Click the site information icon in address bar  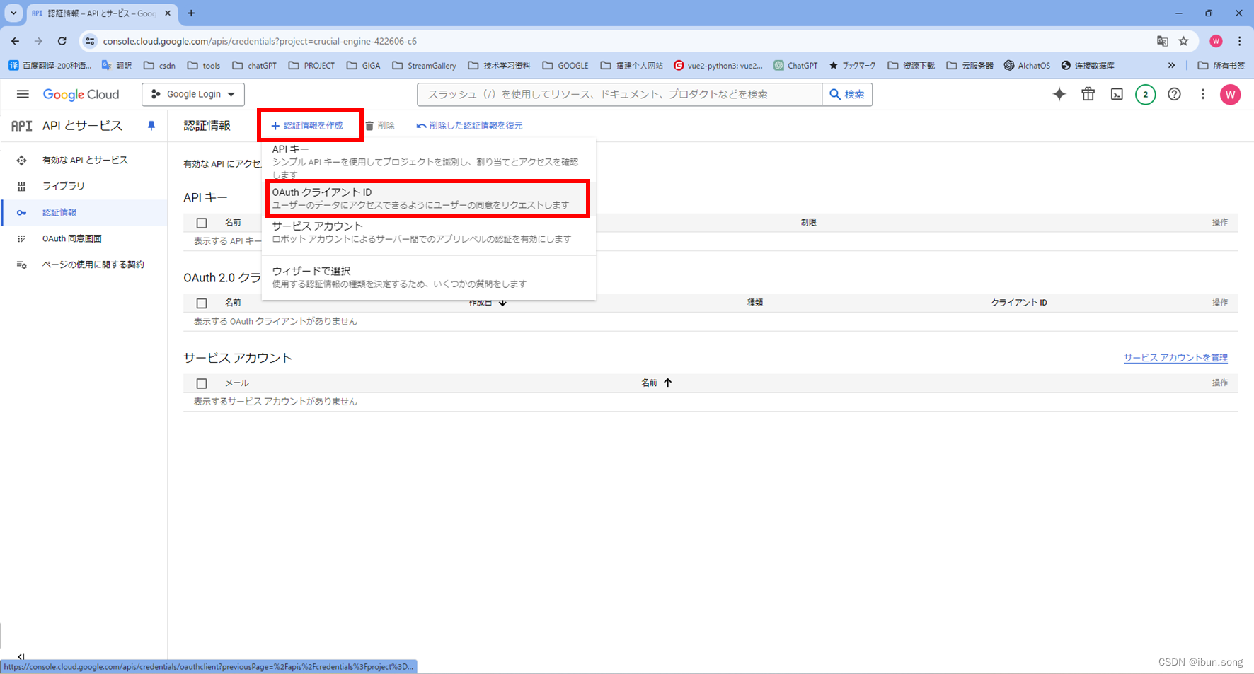click(90, 41)
